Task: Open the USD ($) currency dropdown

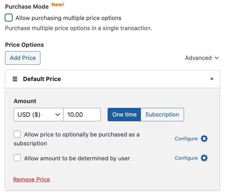Action: [39, 114]
